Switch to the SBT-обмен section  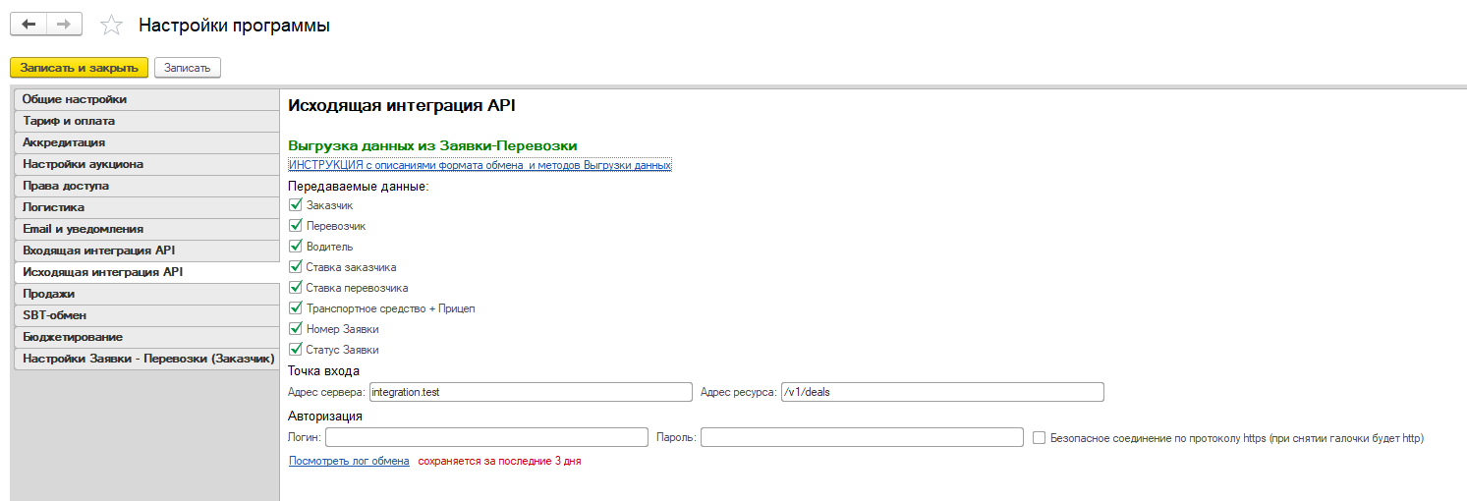(x=146, y=315)
